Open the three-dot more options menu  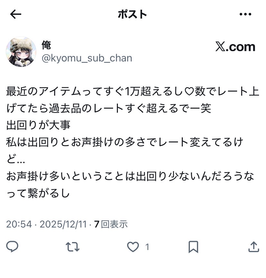[245, 14]
